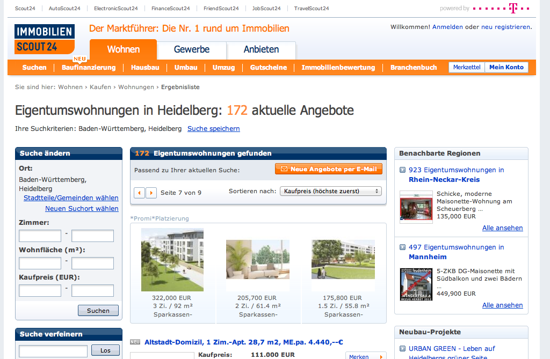This screenshot has height=359, width=550.
Task: Open Immobilienbewertung menu item
Action: click(338, 67)
